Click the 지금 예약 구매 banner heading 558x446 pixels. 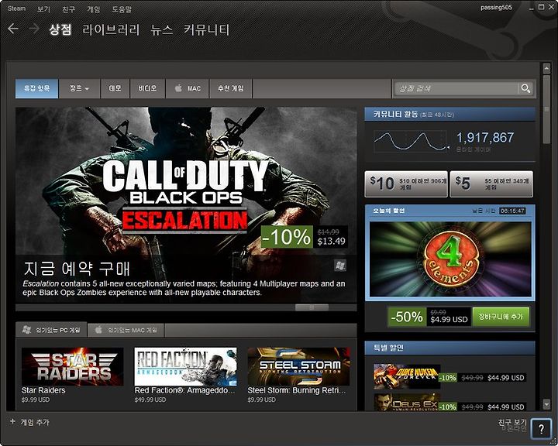click(77, 269)
